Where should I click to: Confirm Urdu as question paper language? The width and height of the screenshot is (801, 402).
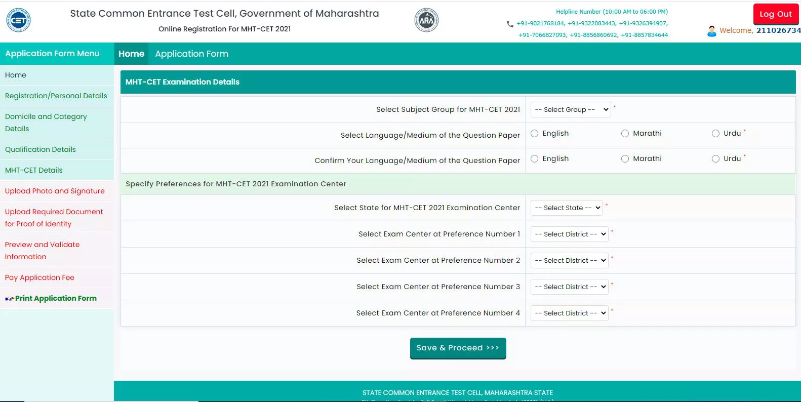tap(715, 159)
